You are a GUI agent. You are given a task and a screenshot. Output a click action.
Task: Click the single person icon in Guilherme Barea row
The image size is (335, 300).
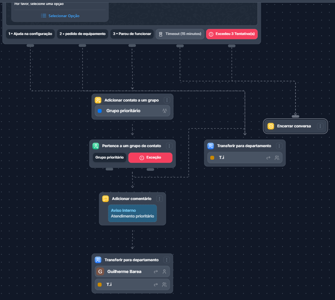[x=164, y=271]
